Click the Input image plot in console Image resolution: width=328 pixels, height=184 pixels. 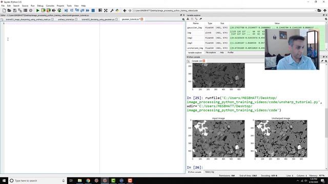(219, 139)
